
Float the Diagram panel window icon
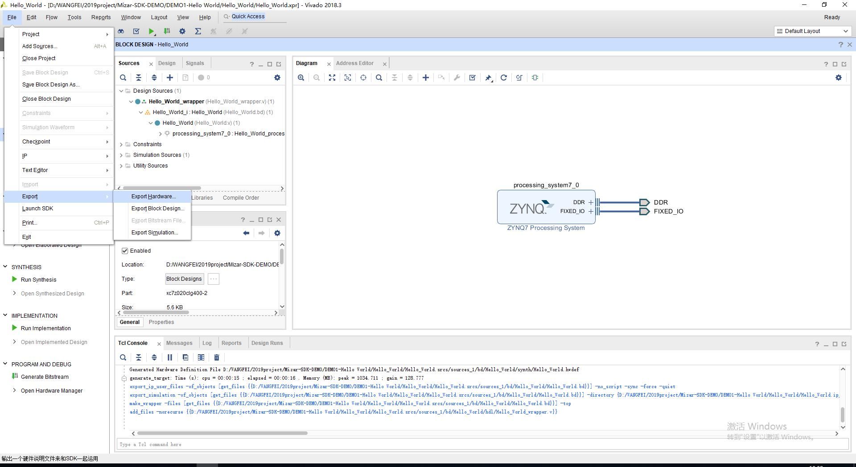844,64
